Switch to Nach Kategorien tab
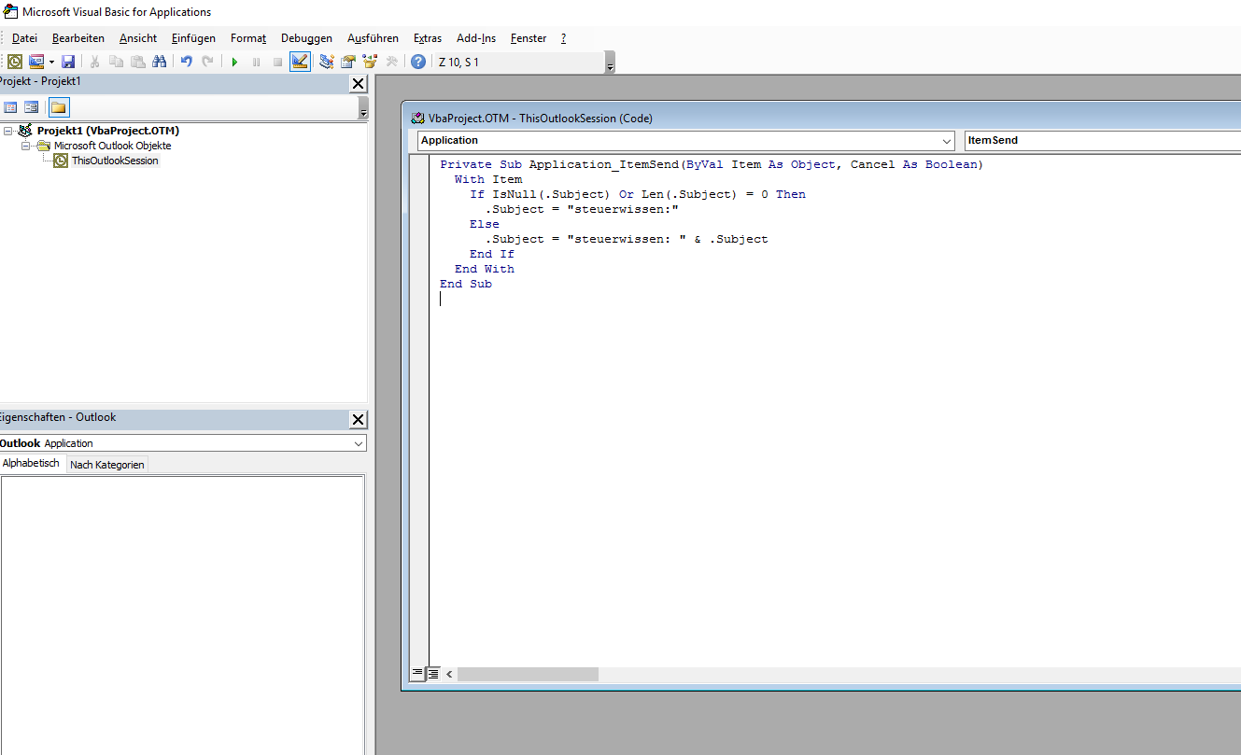 tap(107, 465)
